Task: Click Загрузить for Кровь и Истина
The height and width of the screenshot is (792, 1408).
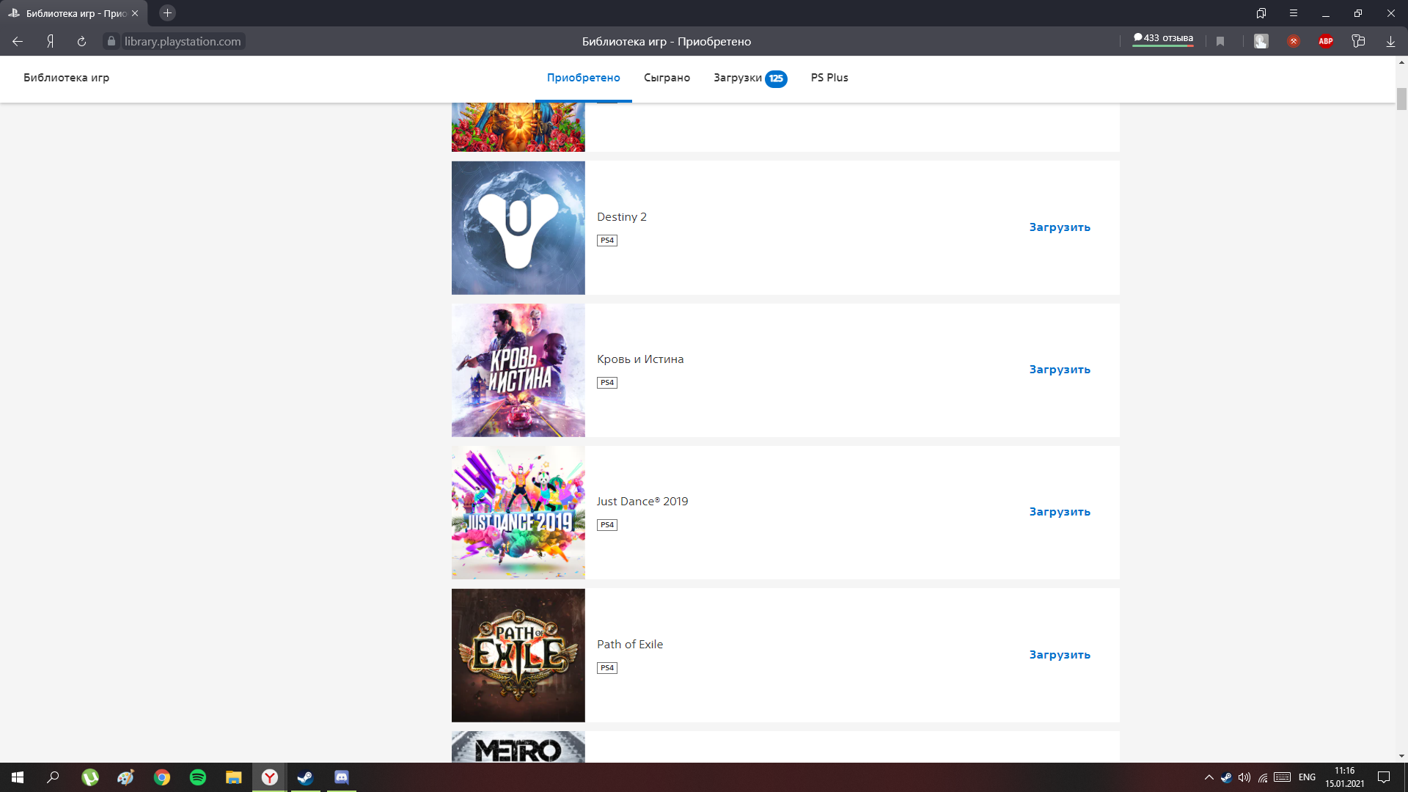Action: (1060, 370)
